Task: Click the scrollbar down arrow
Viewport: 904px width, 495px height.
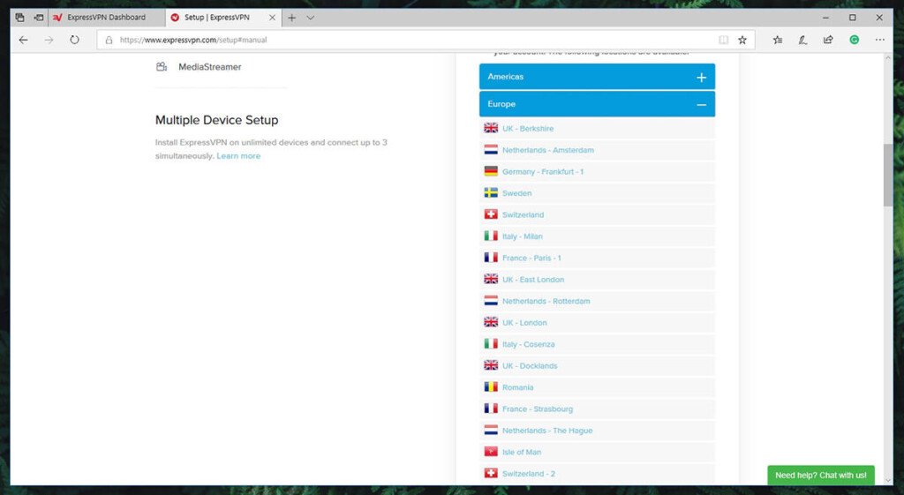Action: (x=888, y=480)
